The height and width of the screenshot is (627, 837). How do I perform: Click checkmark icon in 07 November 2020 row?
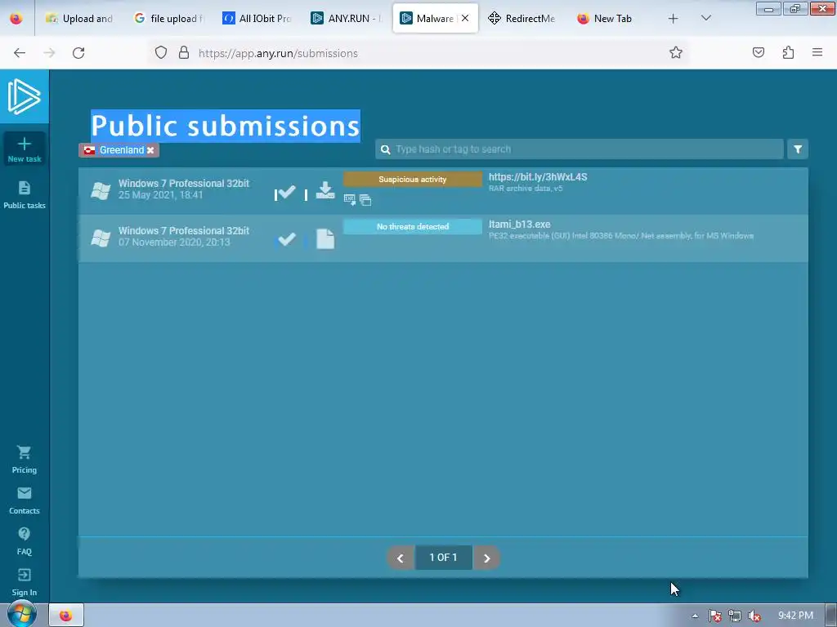(x=287, y=239)
